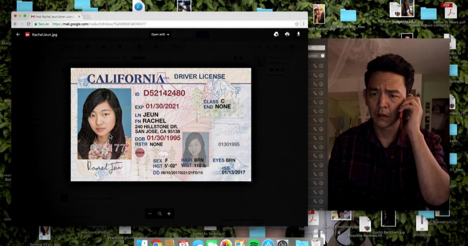This screenshot has width=468, height=246.
Task: Reset zoom using the magnifier icon
Action: [160, 214]
